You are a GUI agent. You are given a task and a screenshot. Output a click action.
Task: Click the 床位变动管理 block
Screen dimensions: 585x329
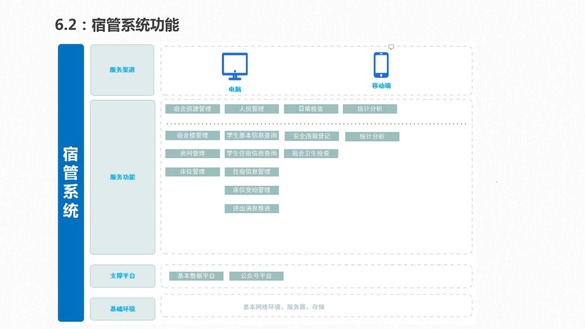pos(252,190)
